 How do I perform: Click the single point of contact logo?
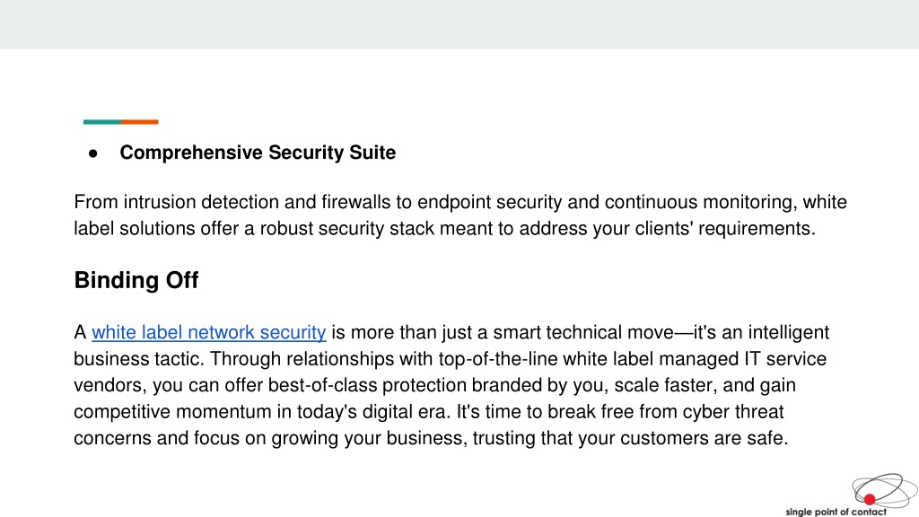852,495
